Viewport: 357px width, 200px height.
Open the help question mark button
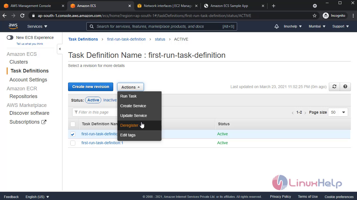pyautogui.click(x=345, y=87)
